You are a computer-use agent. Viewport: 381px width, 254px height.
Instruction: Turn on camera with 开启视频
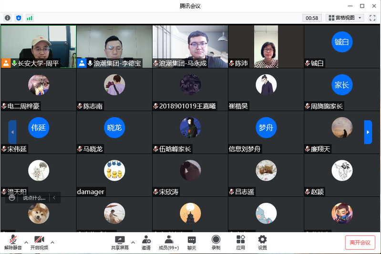click(39, 242)
